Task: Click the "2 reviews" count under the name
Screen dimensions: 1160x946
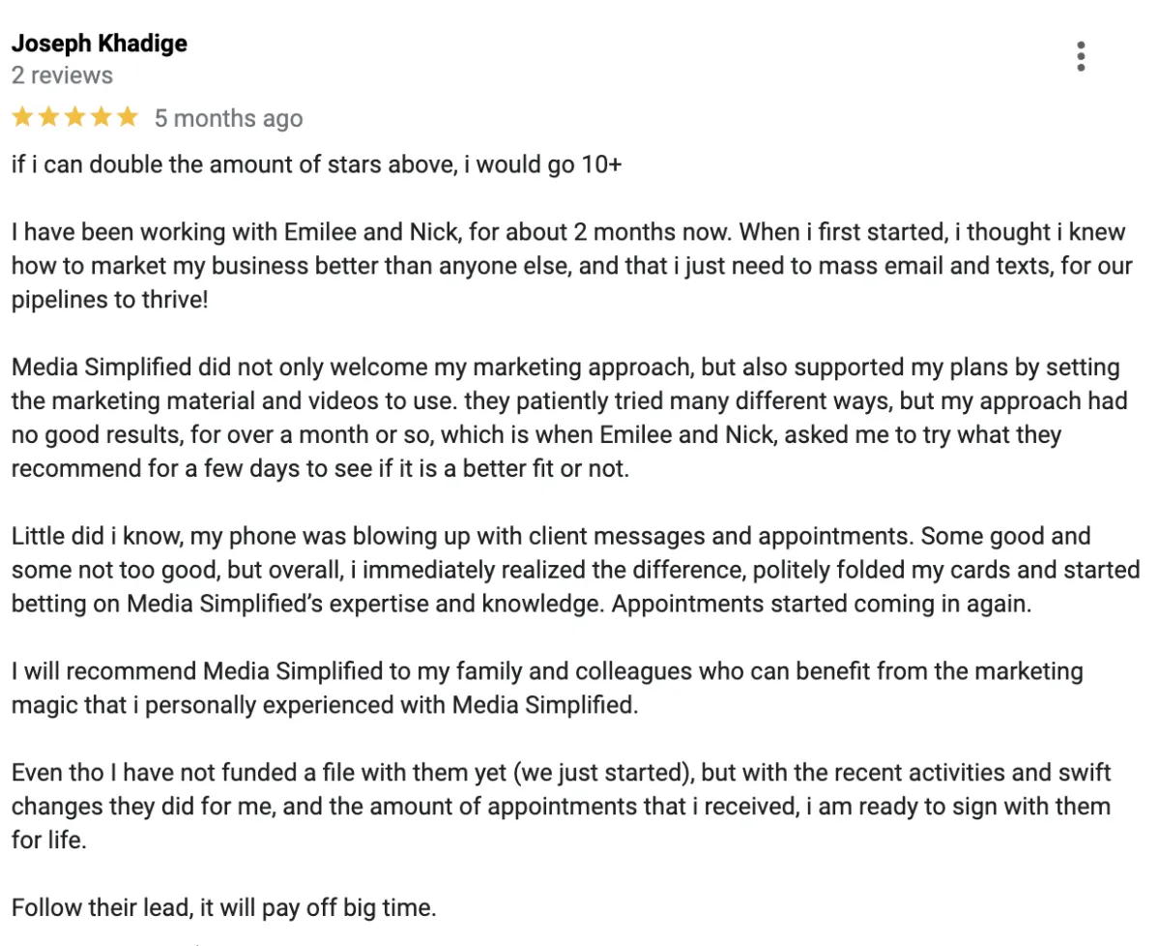Action: click(62, 75)
